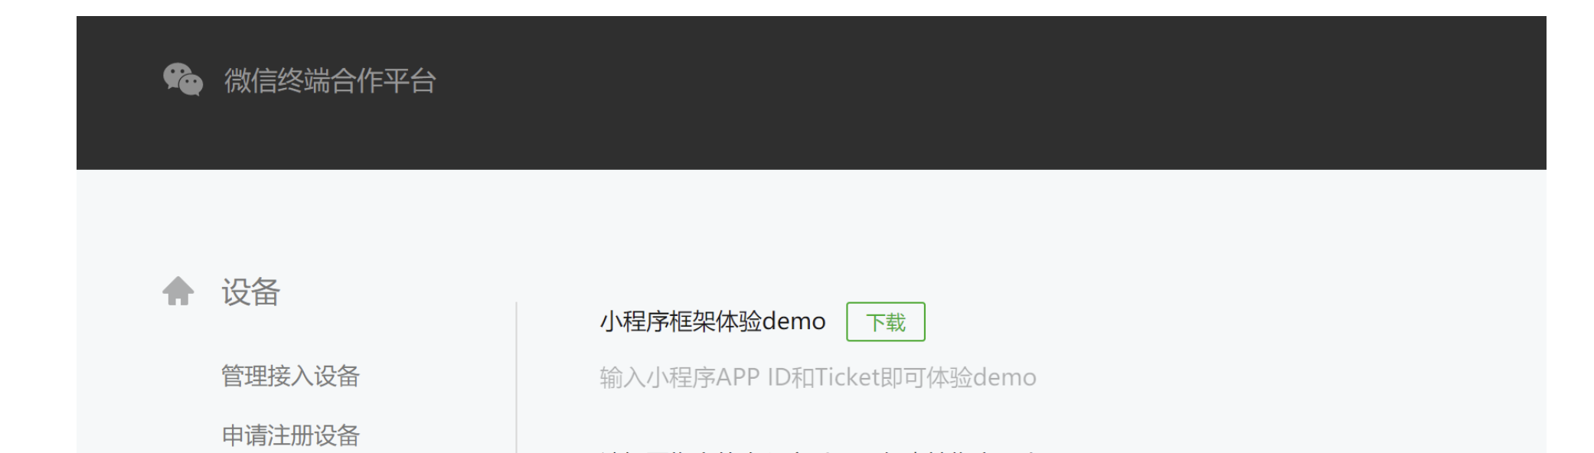The image size is (1594, 453).
Task: Open 管理接入设备 in the sidebar
Action: [x=290, y=376]
